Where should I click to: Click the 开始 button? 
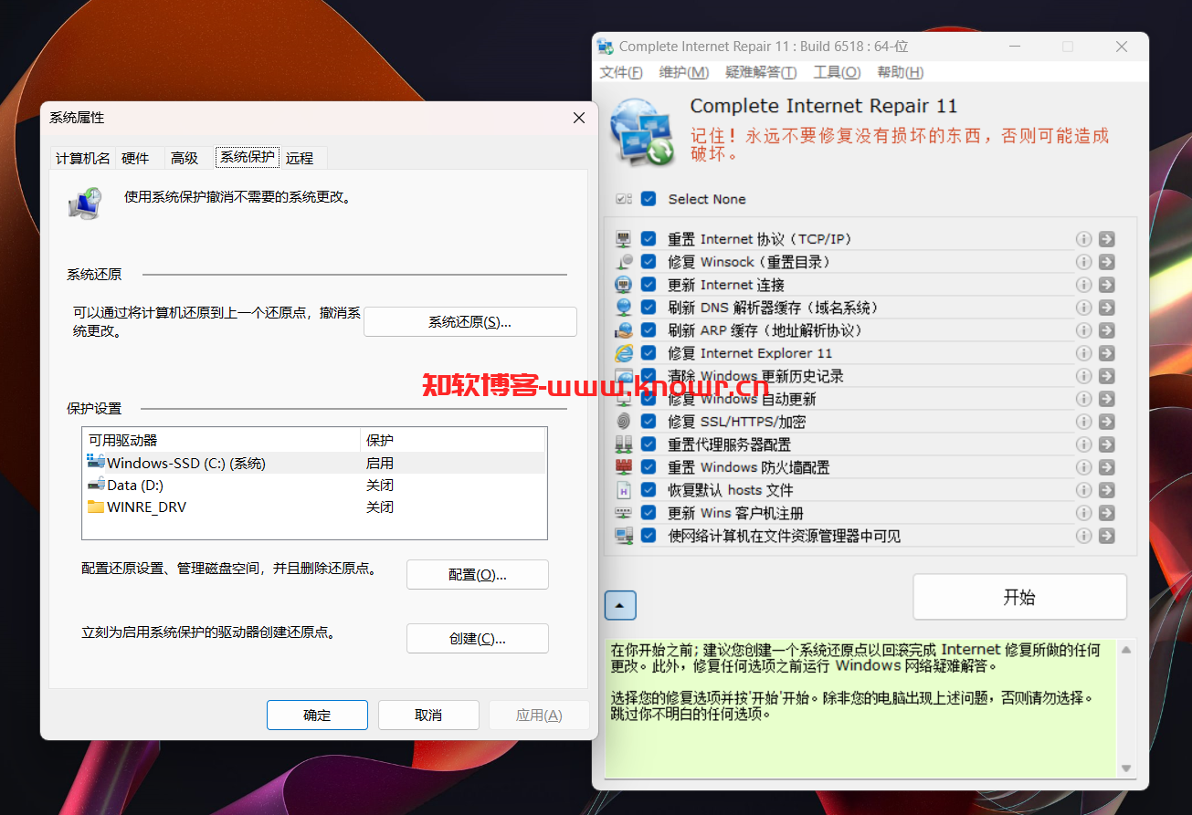[1019, 597]
